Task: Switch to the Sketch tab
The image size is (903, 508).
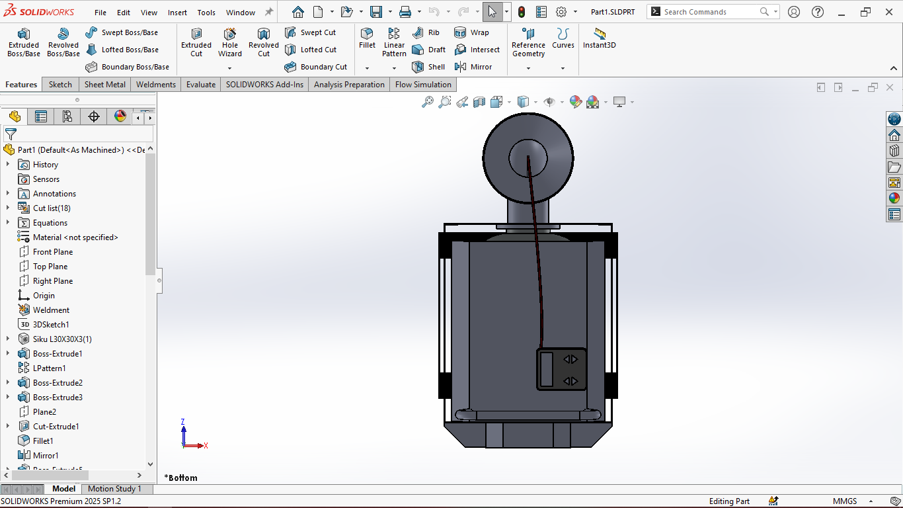Action: pos(60,85)
